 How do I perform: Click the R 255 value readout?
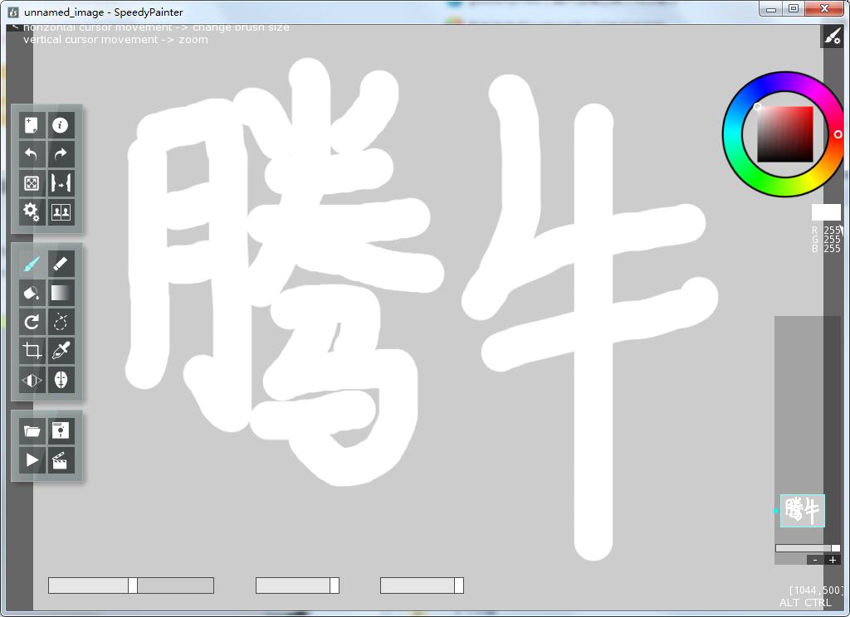(x=826, y=231)
